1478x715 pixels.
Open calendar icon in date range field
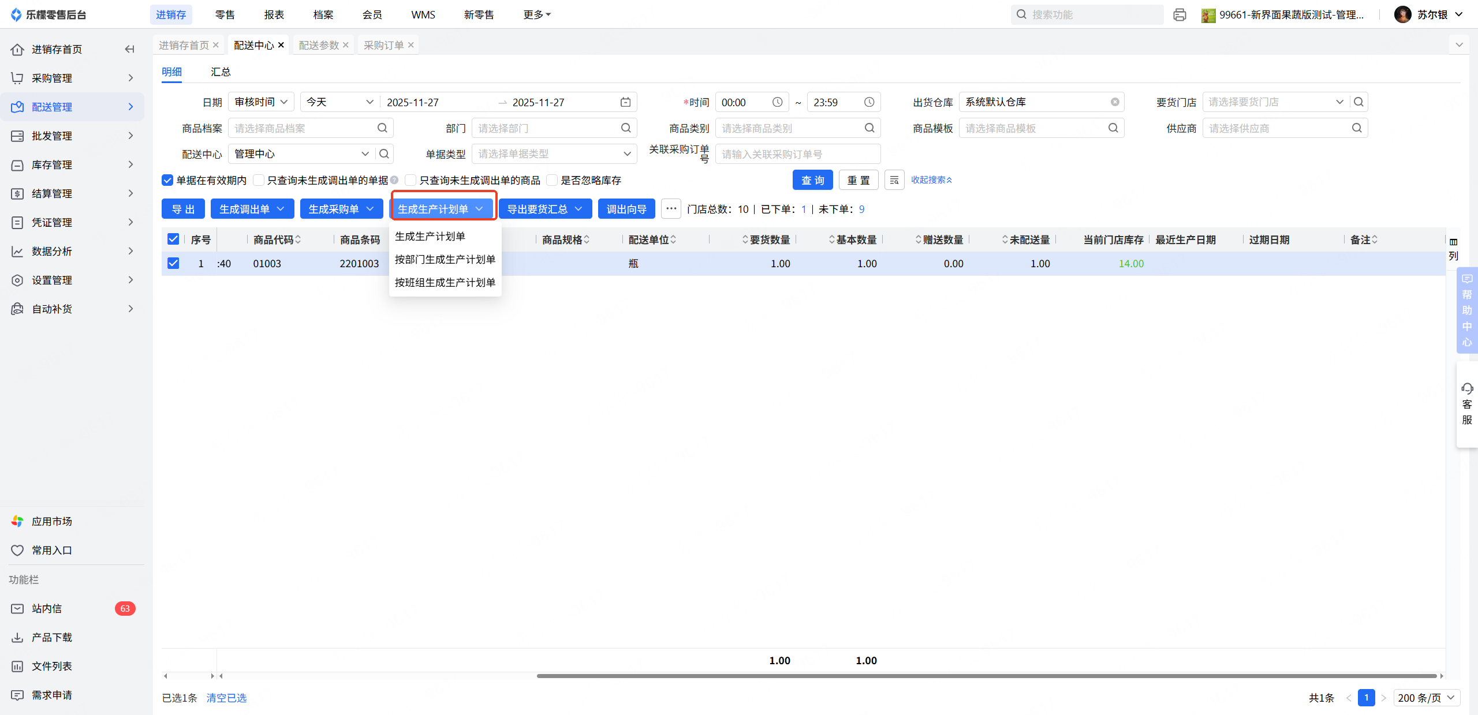[x=625, y=102]
